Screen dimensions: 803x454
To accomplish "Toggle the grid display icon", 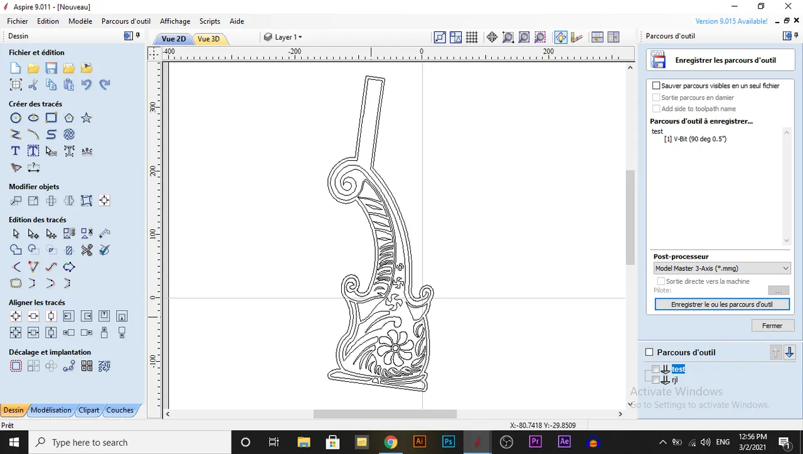I will [x=472, y=38].
